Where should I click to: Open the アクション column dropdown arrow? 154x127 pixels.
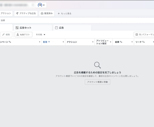[x=93, y=42]
